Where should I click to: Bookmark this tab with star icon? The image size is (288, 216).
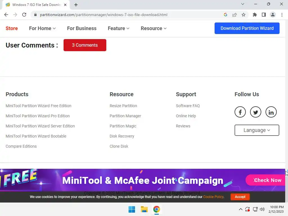244,15
